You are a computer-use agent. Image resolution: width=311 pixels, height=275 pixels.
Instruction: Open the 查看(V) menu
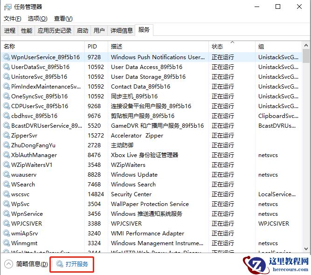pyautogui.click(x=63, y=19)
